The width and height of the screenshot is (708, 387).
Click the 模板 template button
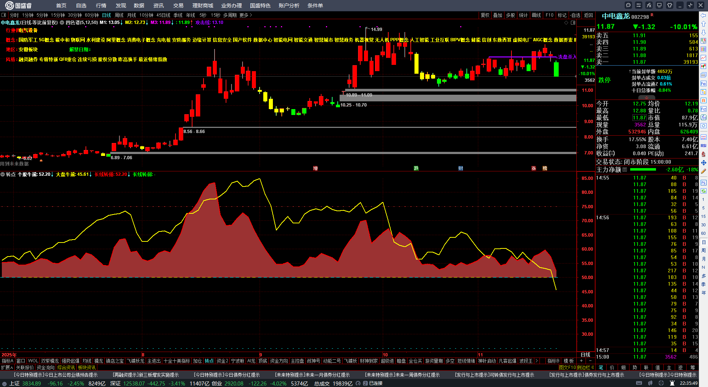pyautogui.click(x=569, y=361)
